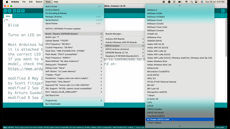Open the Arduino application menu
This screenshot has height=129, width=230.
[15, 2]
